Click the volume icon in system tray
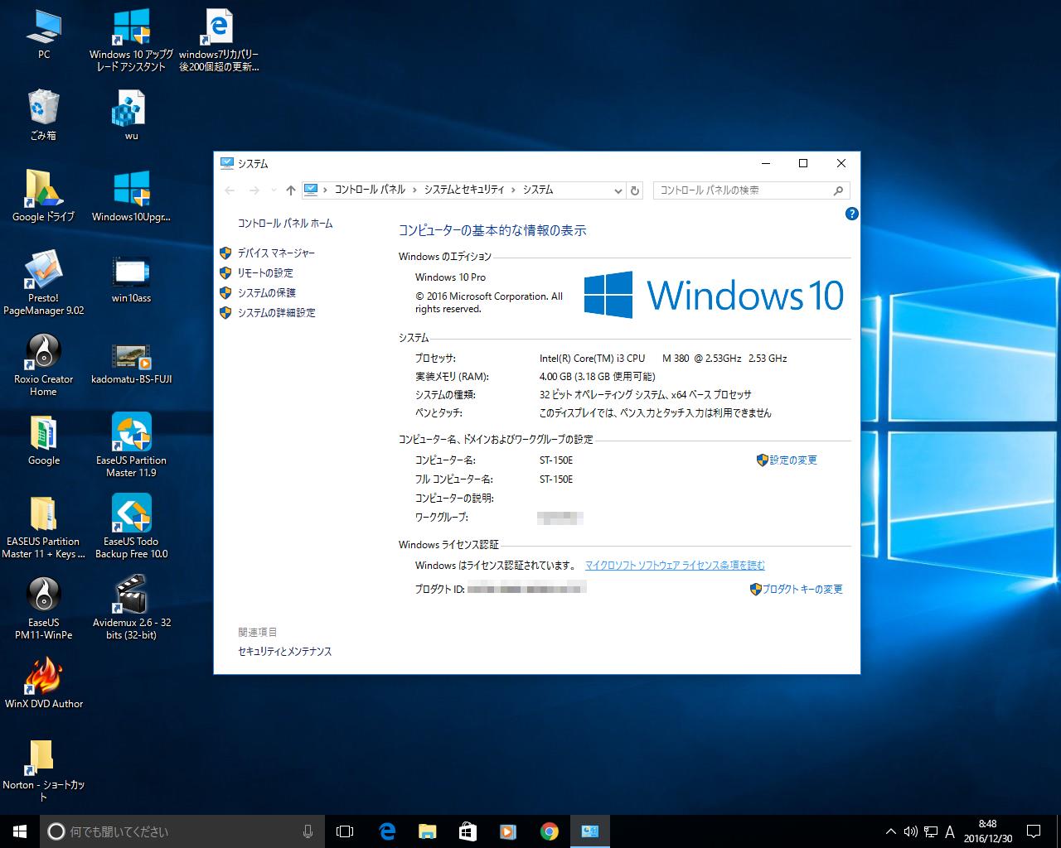 pos(910,831)
